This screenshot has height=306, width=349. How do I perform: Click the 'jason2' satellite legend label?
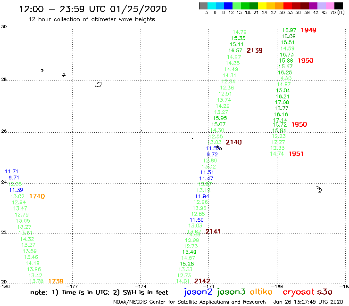[x=198, y=292]
